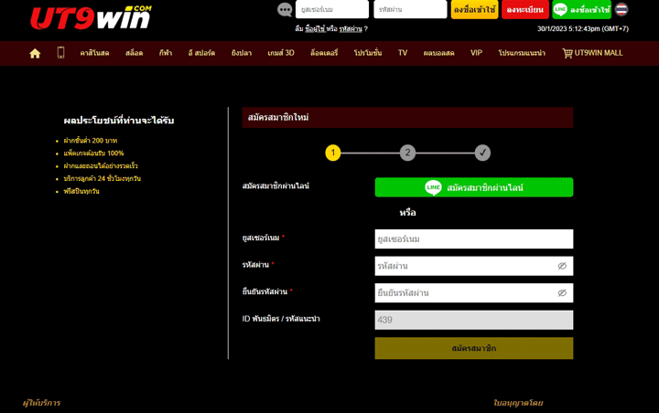Open the live chat speech bubble icon
Viewport: 659px width, 413px height.
tap(285, 10)
